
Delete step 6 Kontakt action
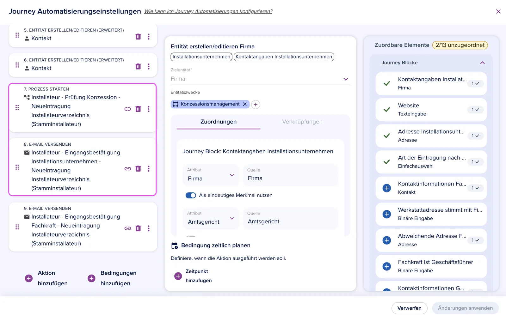138,66
